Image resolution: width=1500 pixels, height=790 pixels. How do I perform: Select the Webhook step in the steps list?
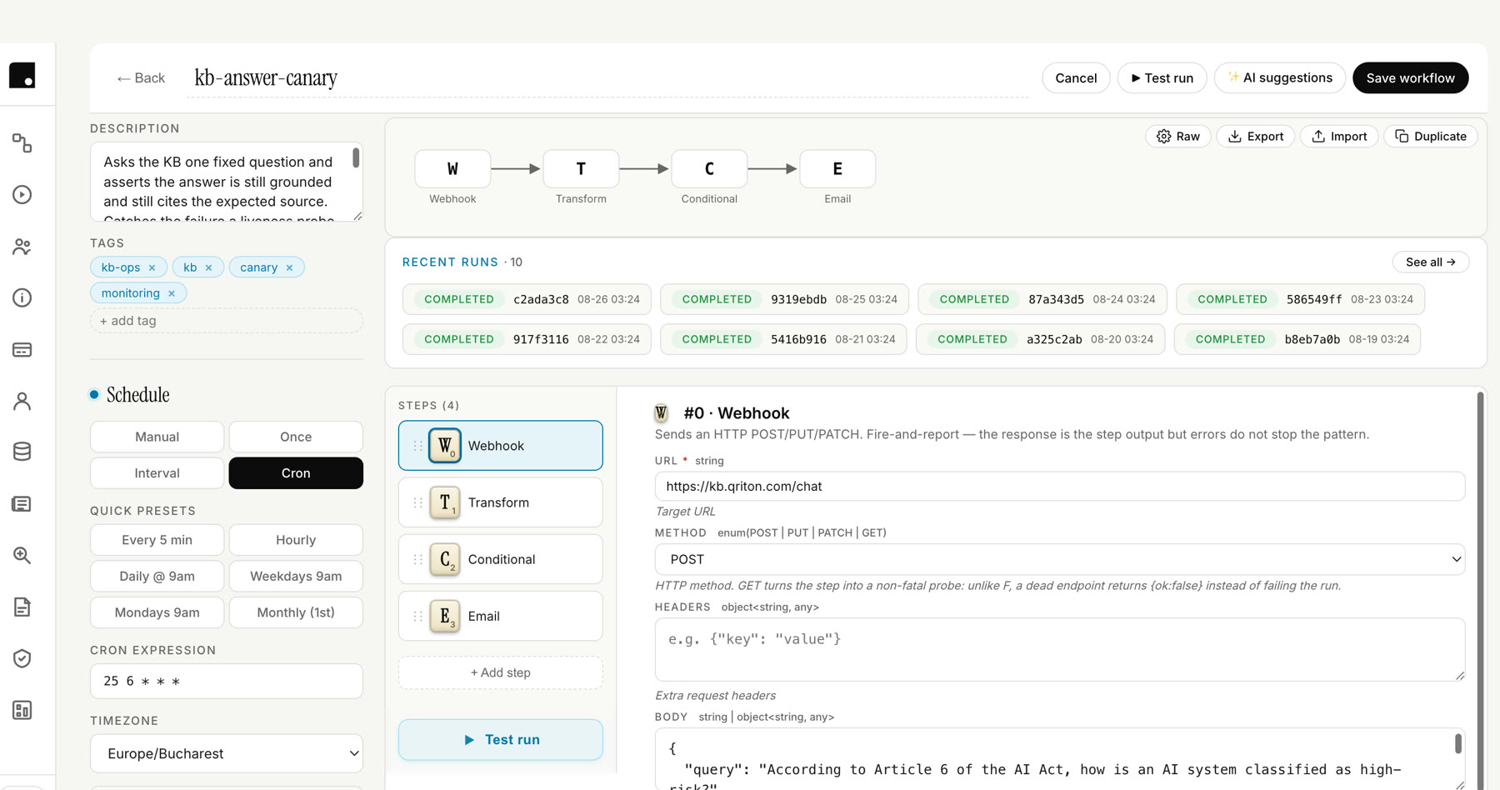tap(500, 446)
